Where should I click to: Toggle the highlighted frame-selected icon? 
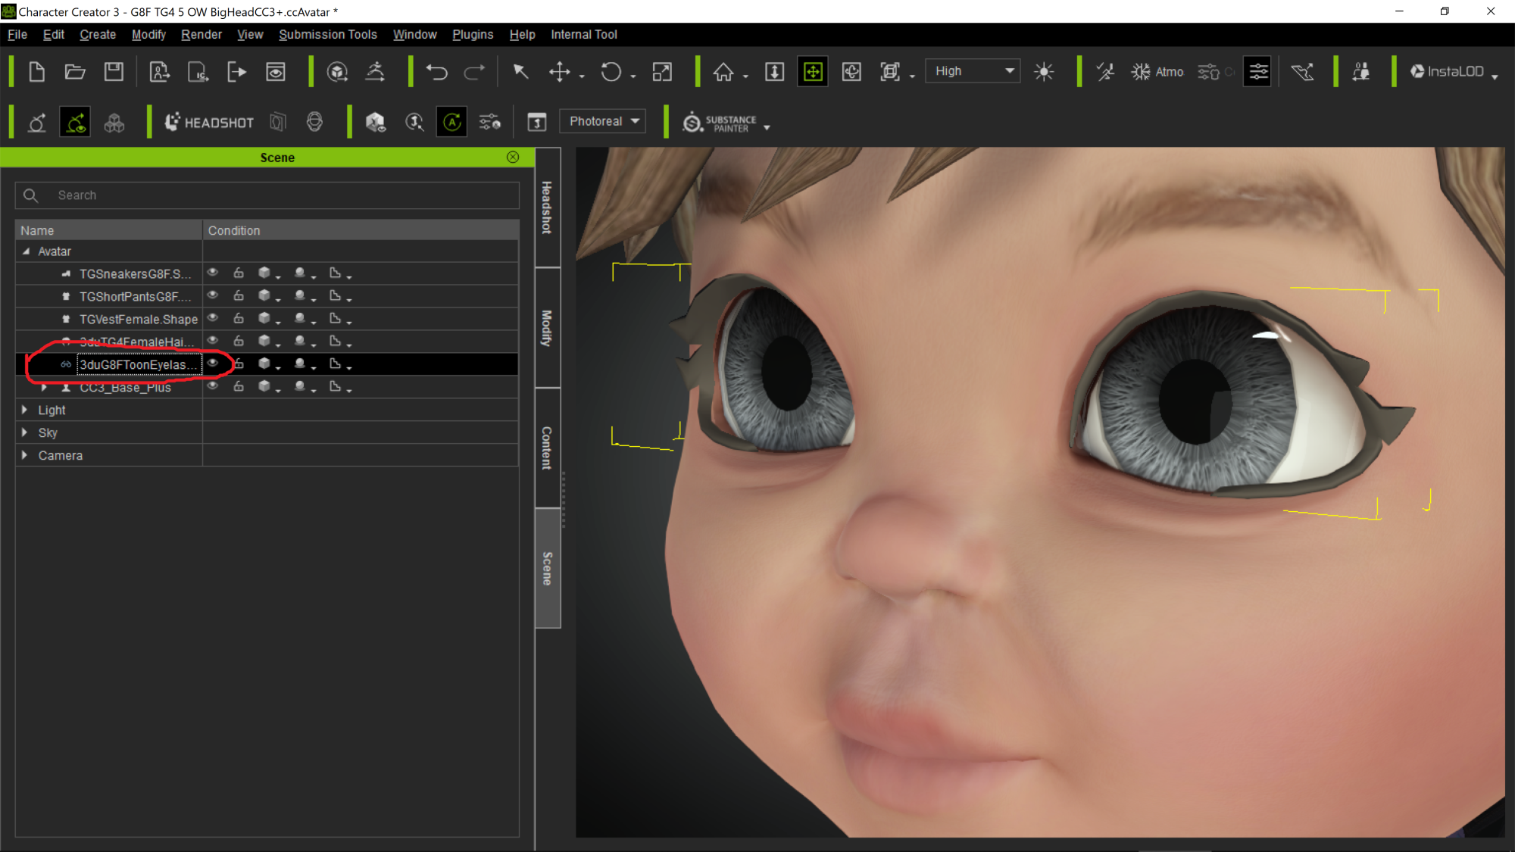(x=813, y=72)
